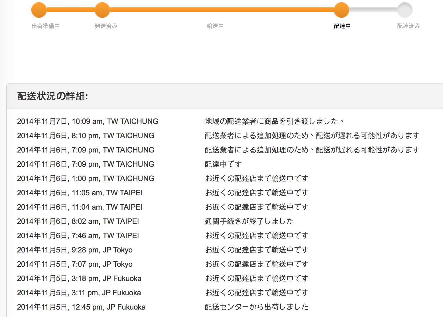Click the in-transit status for 9:28 pm Tokyo
Viewport: 443px width, 317px height.
257,250
